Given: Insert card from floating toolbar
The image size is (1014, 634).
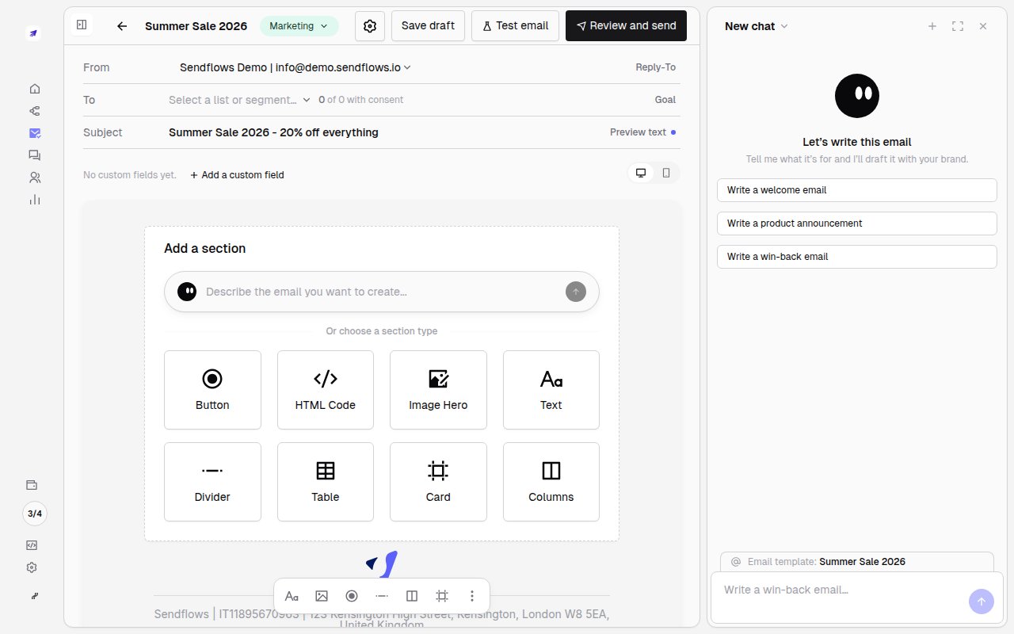Looking at the screenshot, I should pyautogui.click(x=442, y=596).
